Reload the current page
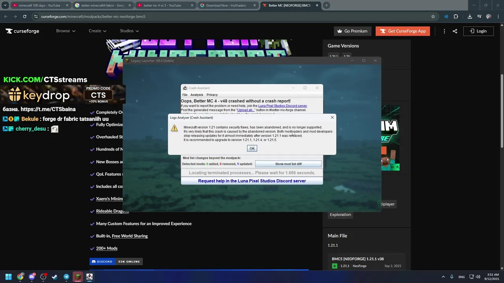504x283 pixels. click(24, 17)
